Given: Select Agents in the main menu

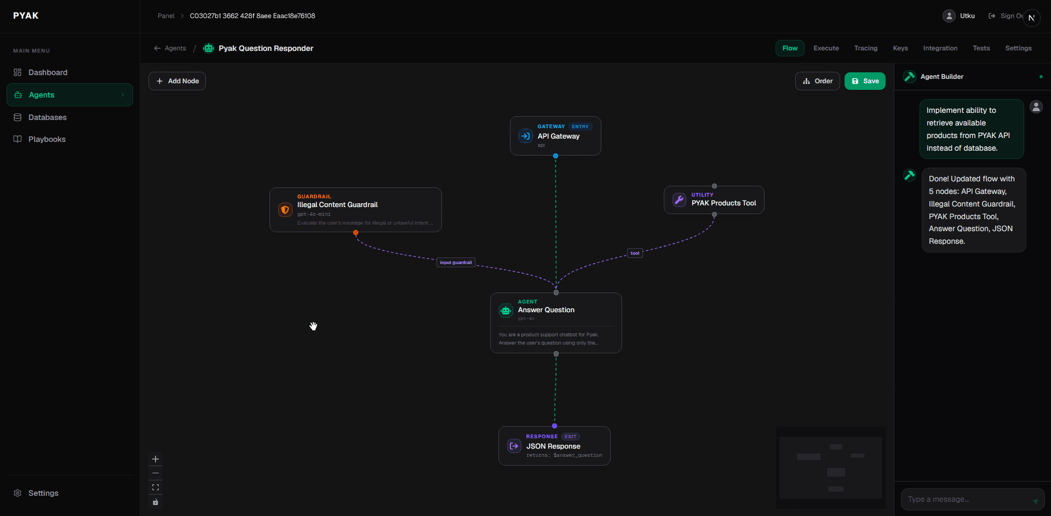Looking at the screenshot, I should 70,95.
